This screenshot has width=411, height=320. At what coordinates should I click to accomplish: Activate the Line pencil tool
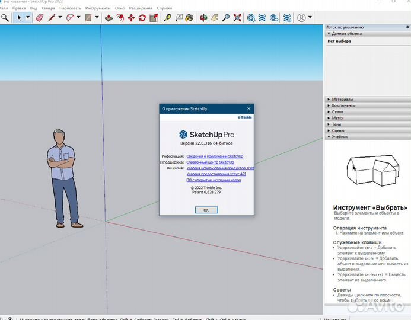52,18
